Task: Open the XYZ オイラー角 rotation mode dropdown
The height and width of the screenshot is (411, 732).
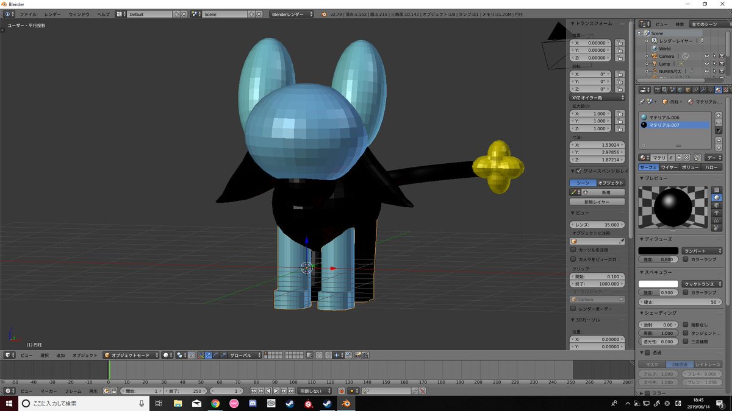Action: 598,97
